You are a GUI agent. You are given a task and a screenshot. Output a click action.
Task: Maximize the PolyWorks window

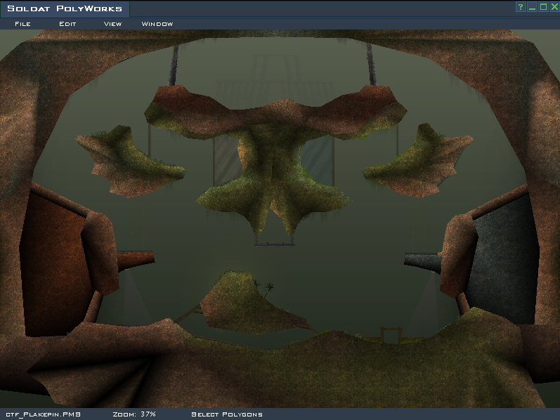543,8
